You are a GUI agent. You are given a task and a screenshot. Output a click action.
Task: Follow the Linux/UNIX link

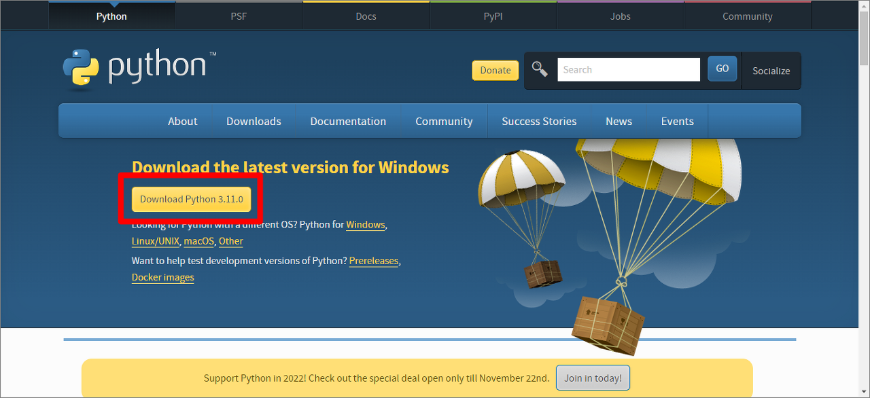point(156,241)
